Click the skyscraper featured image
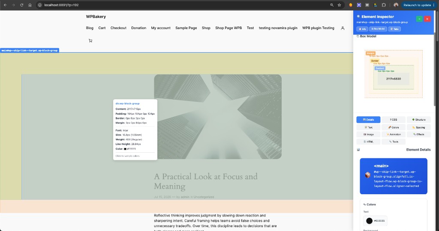 click(x=217, y=117)
